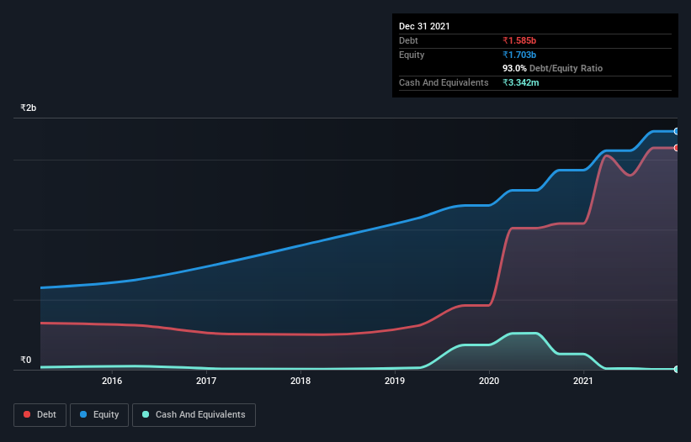The height and width of the screenshot is (442, 691).
Task: Select the teal Cash endpoint marker
Action: coord(677,369)
